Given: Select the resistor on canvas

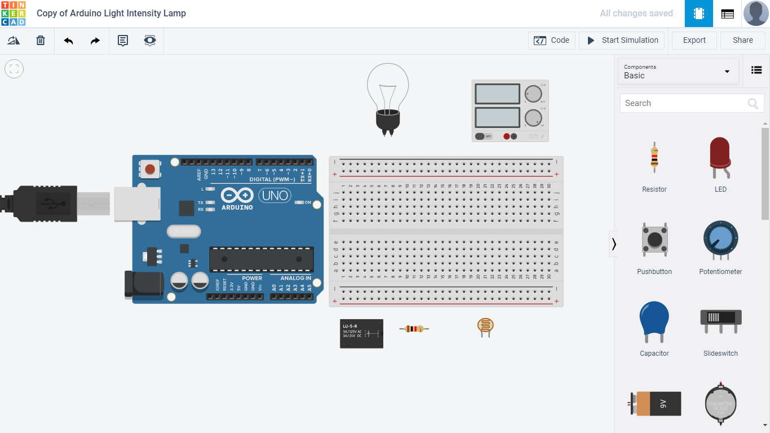Looking at the screenshot, I should tap(414, 329).
